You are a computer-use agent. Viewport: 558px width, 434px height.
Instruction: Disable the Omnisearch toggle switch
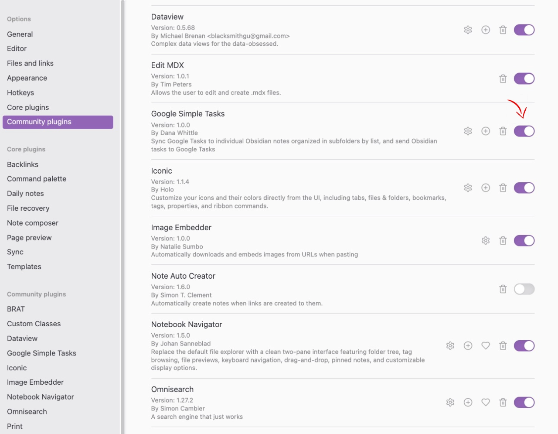524,403
